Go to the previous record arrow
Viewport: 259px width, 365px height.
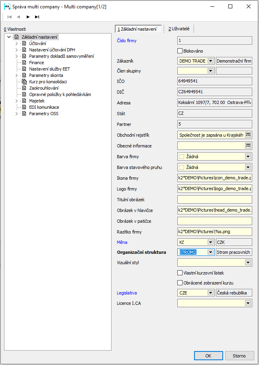click(x=18, y=17)
